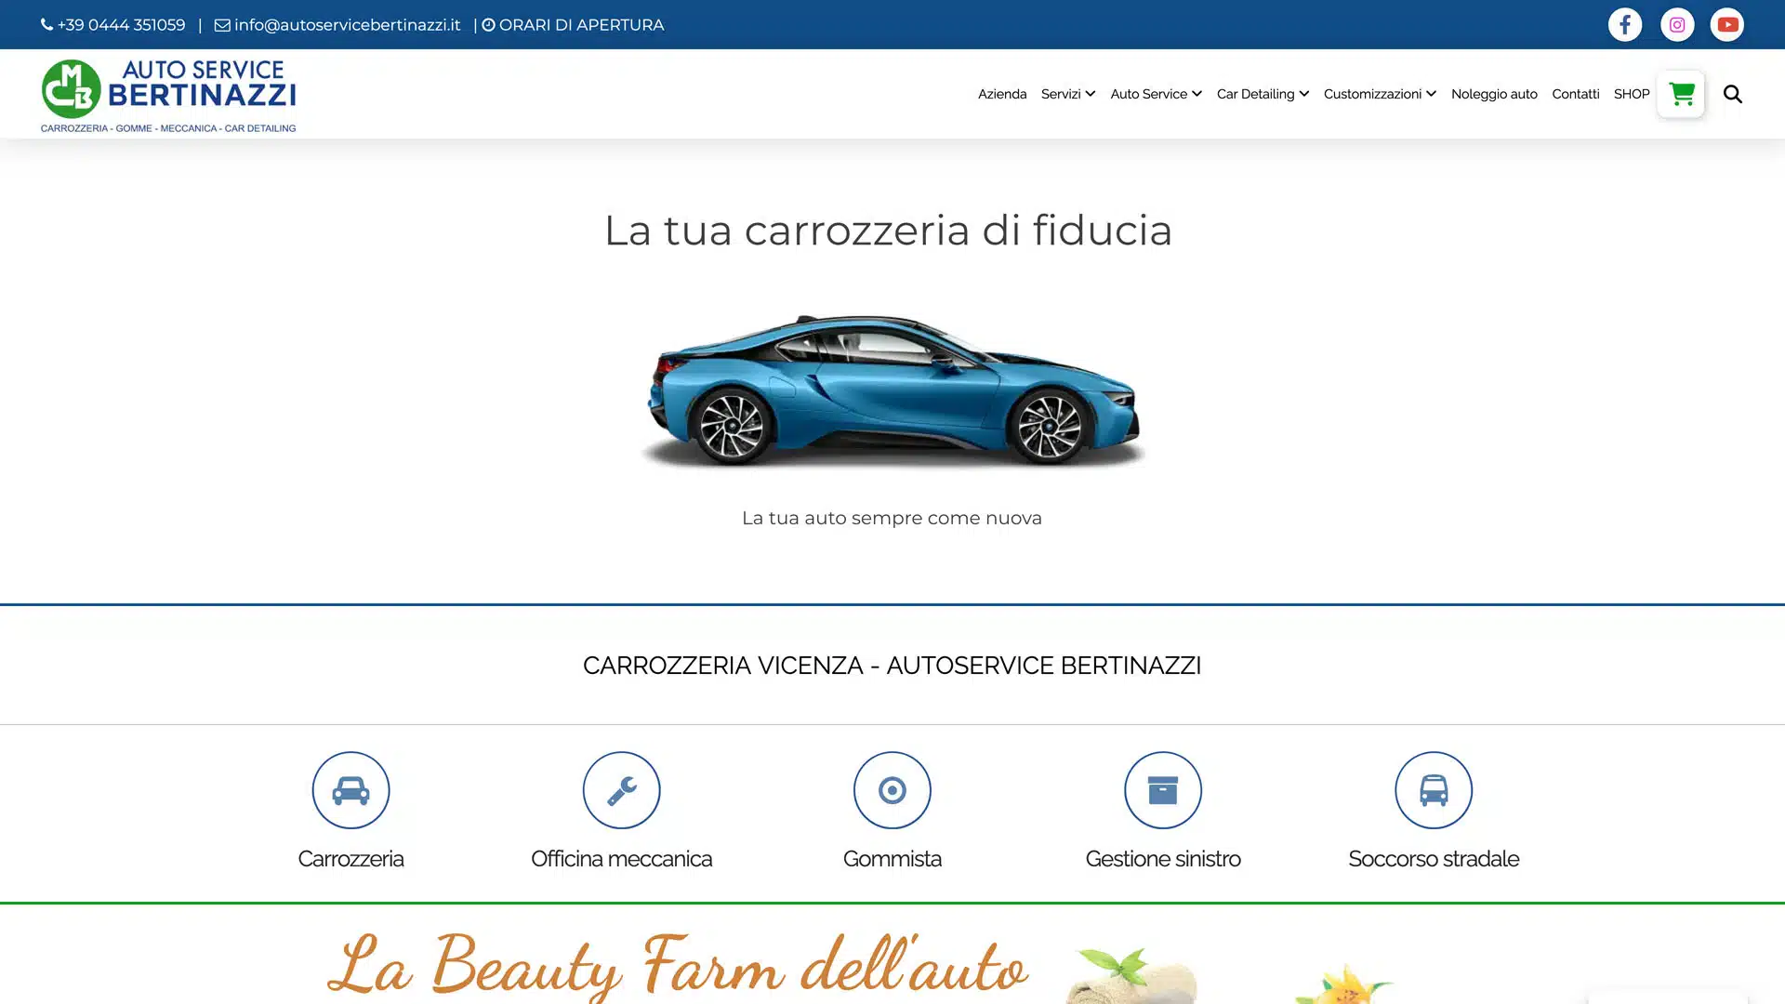Expand the Auto Service dropdown menu
1785x1004 pixels.
[1156, 94]
